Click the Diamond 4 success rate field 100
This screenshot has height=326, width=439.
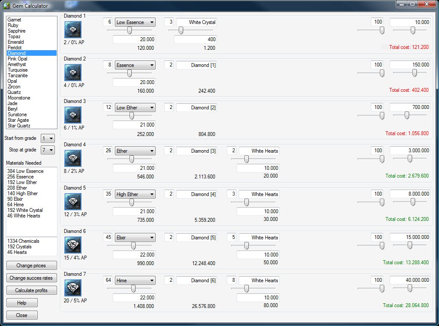(377, 151)
